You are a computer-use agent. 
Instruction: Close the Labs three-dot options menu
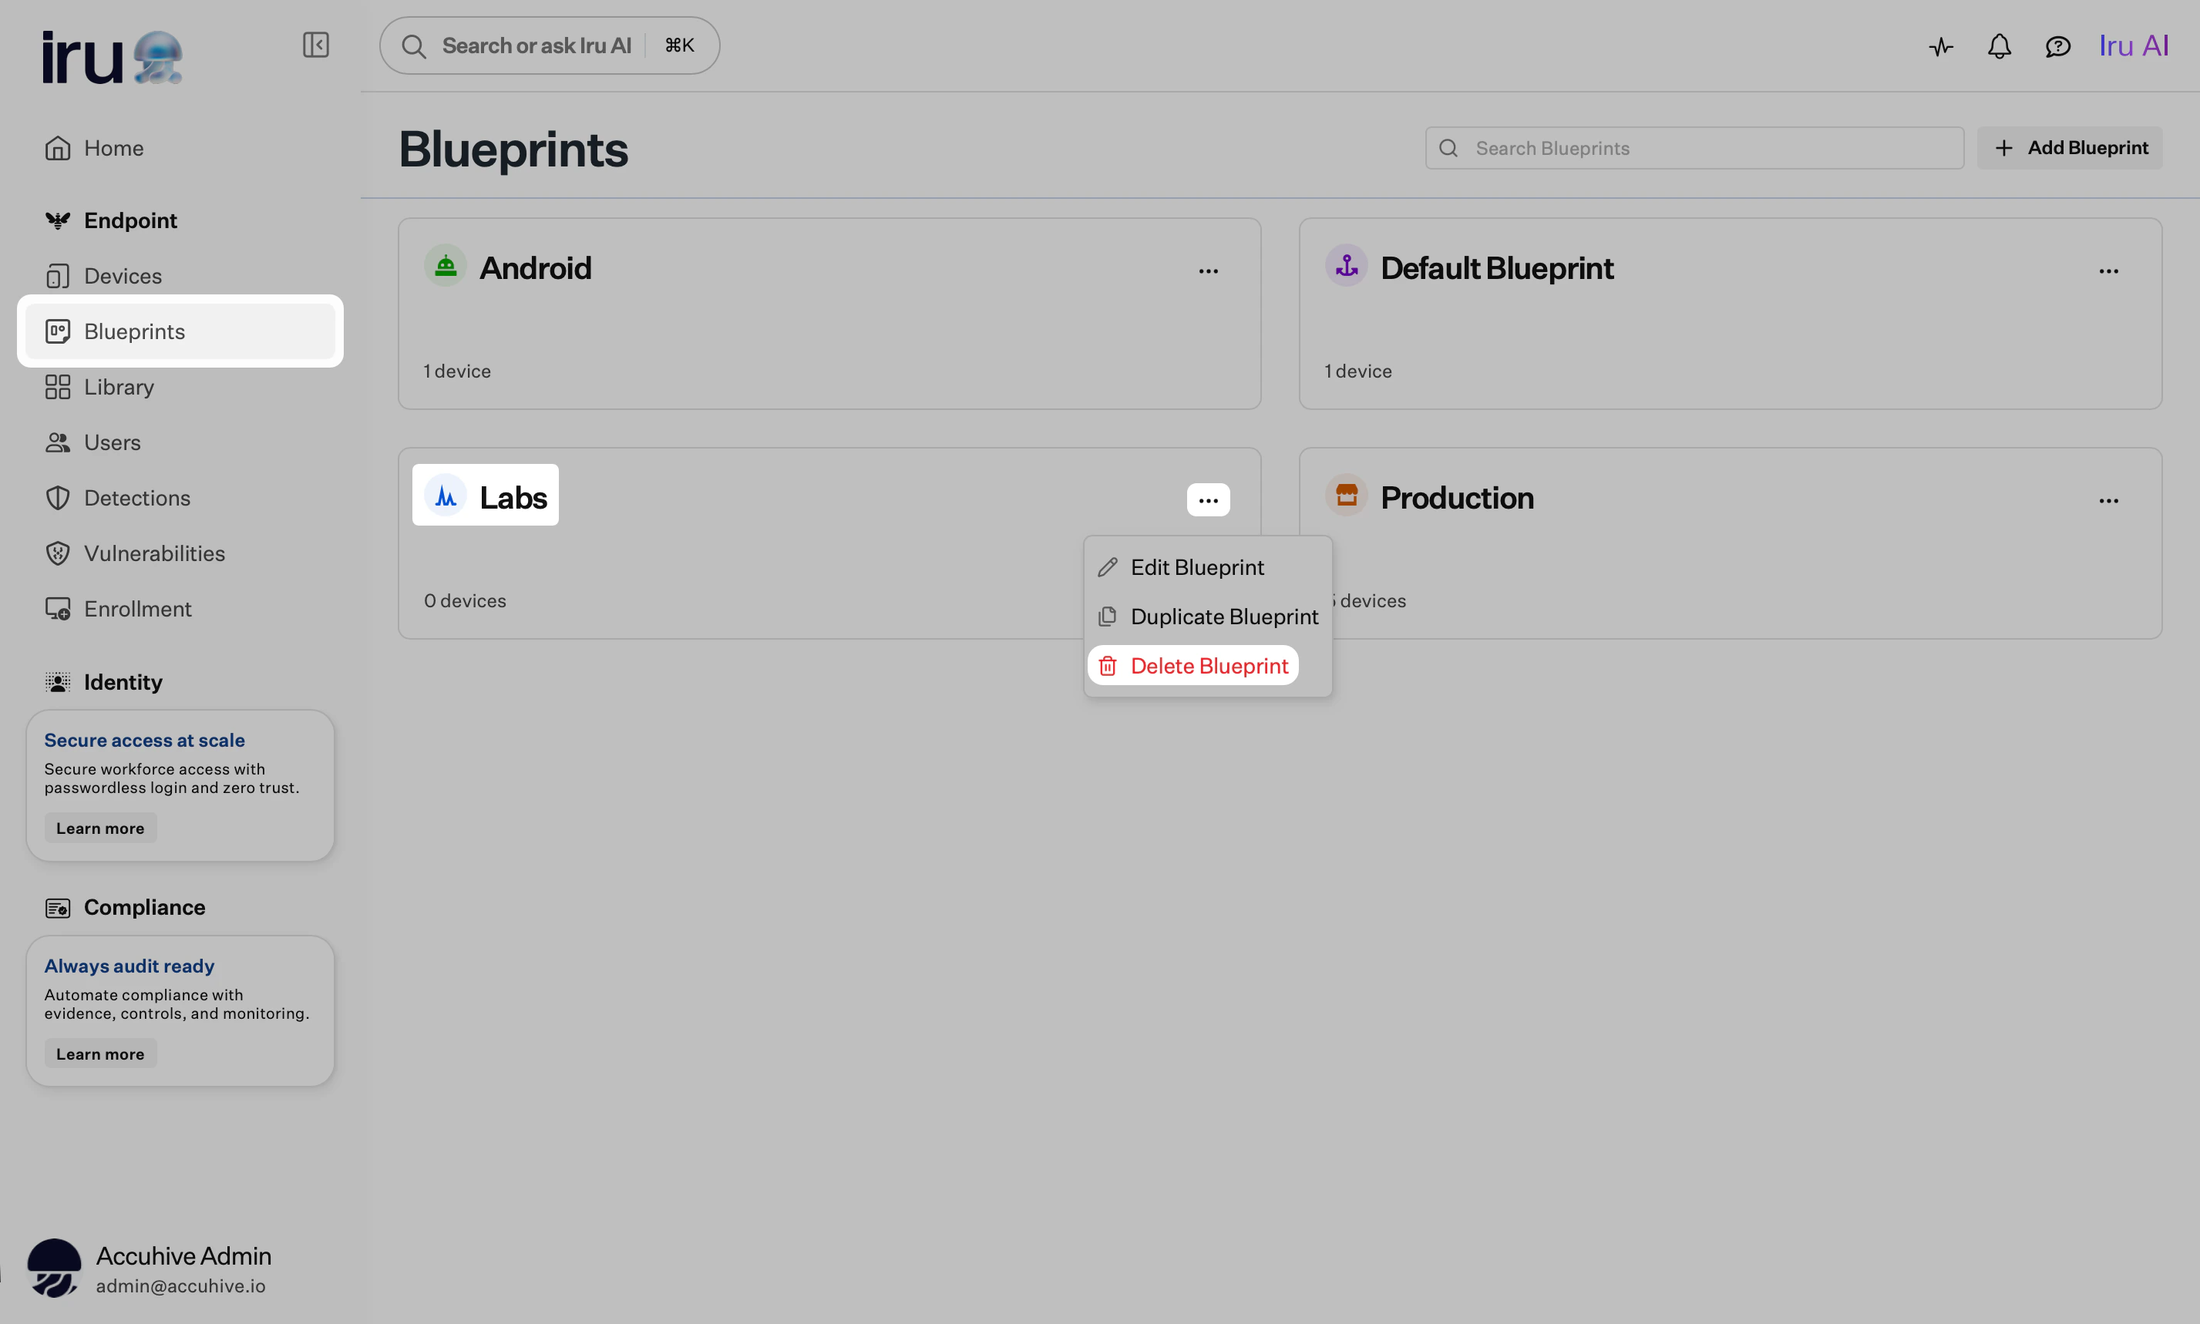point(1208,500)
